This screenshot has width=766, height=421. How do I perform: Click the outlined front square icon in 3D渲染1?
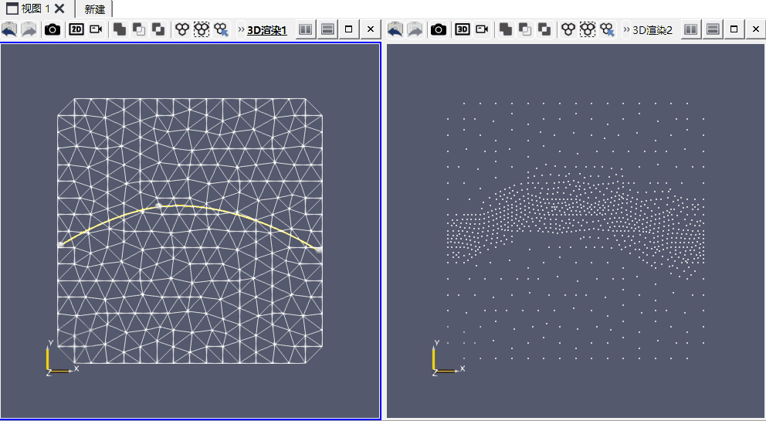(139, 30)
